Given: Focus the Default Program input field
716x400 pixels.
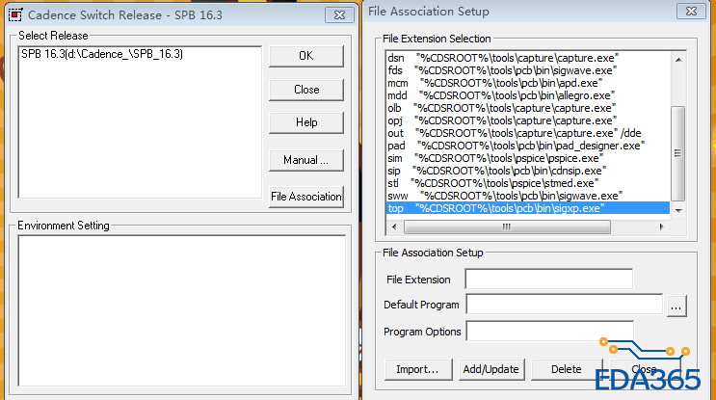Looking at the screenshot, I should [x=564, y=305].
